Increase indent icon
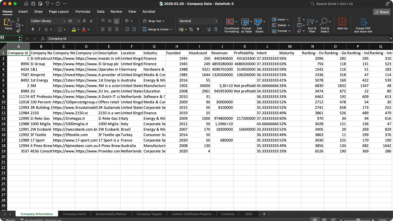Image resolution: width=393 pixels, height=221 pixels. pyautogui.click(x=134, y=29)
